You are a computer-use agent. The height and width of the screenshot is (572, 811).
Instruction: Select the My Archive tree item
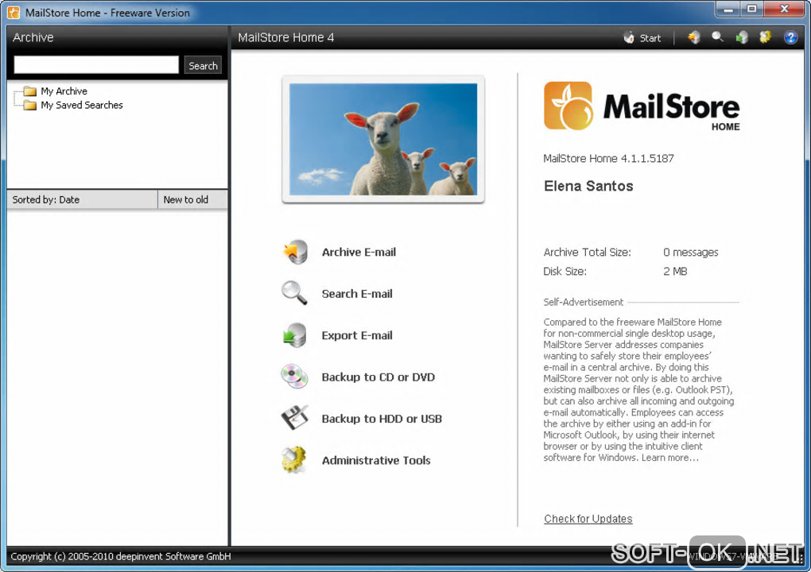64,91
